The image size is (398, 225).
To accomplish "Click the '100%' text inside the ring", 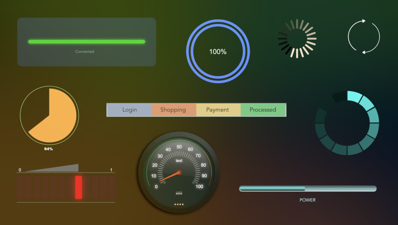I will click(218, 52).
